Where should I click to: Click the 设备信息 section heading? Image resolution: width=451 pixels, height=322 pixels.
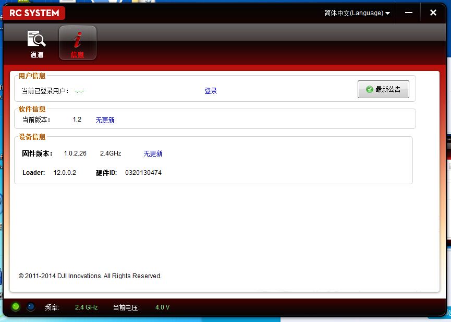(x=32, y=137)
